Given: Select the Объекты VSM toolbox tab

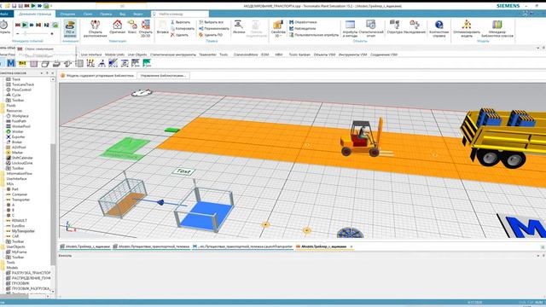Looking at the screenshot, I should tap(324, 55).
